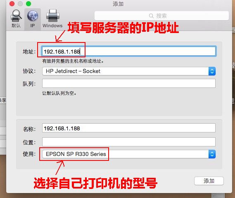Click the red close window button
The height and width of the screenshot is (198, 235).
pyautogui.click(x=12, y=4)
